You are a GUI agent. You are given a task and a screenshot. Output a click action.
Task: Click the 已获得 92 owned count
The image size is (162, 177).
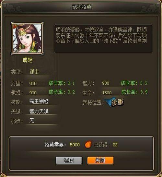115,145
